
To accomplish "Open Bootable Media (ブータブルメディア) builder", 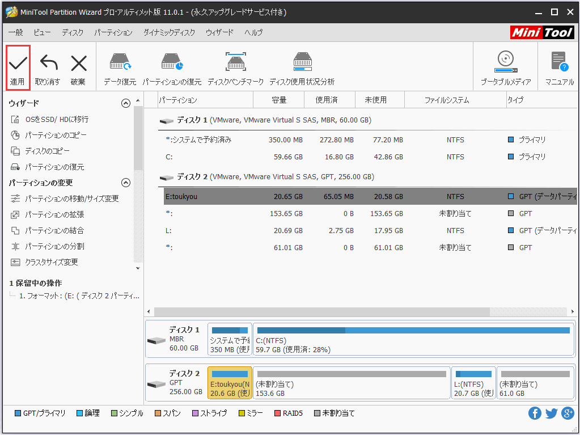I will pyautogui.click(x=506, y=69).
